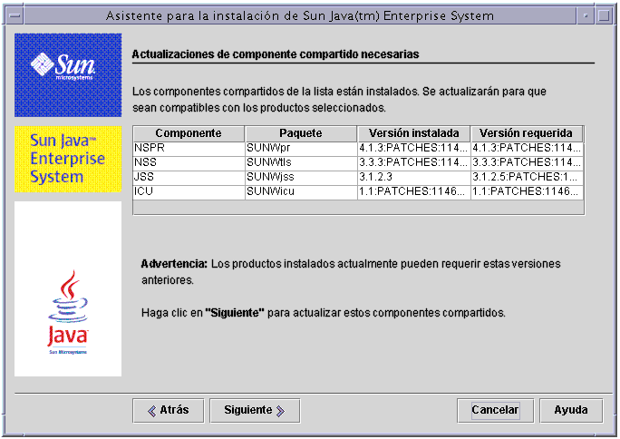Select the JSS component cell
The height and width of the screenshot is (439, 620).
click(x=189, y=178)
